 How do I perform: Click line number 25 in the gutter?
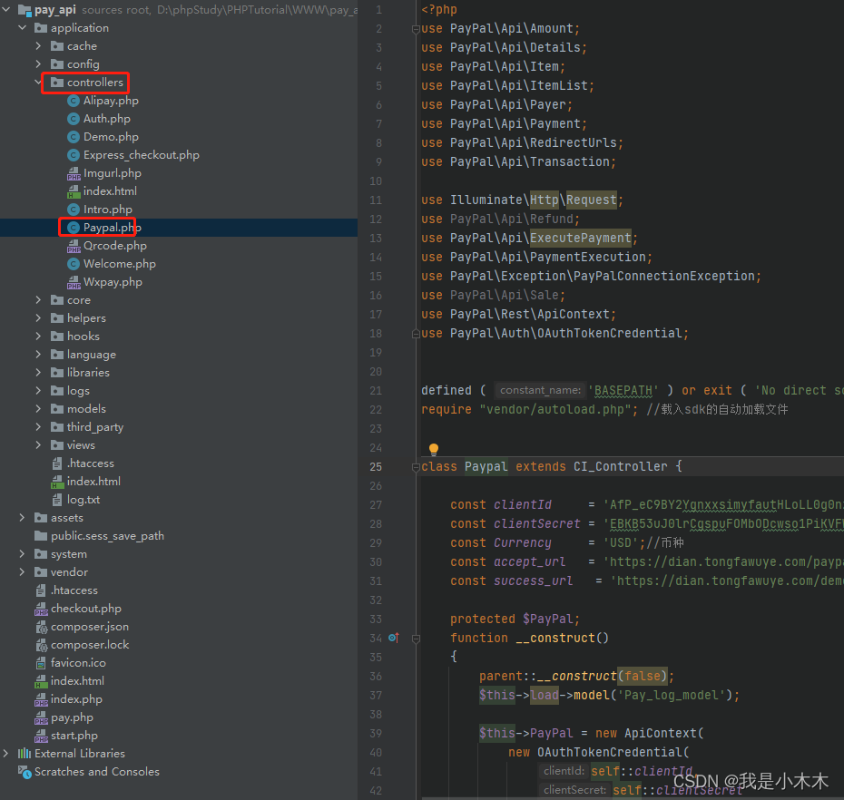(376, 467)
